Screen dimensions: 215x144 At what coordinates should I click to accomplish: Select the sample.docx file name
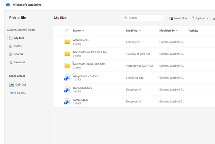(81, 100)
